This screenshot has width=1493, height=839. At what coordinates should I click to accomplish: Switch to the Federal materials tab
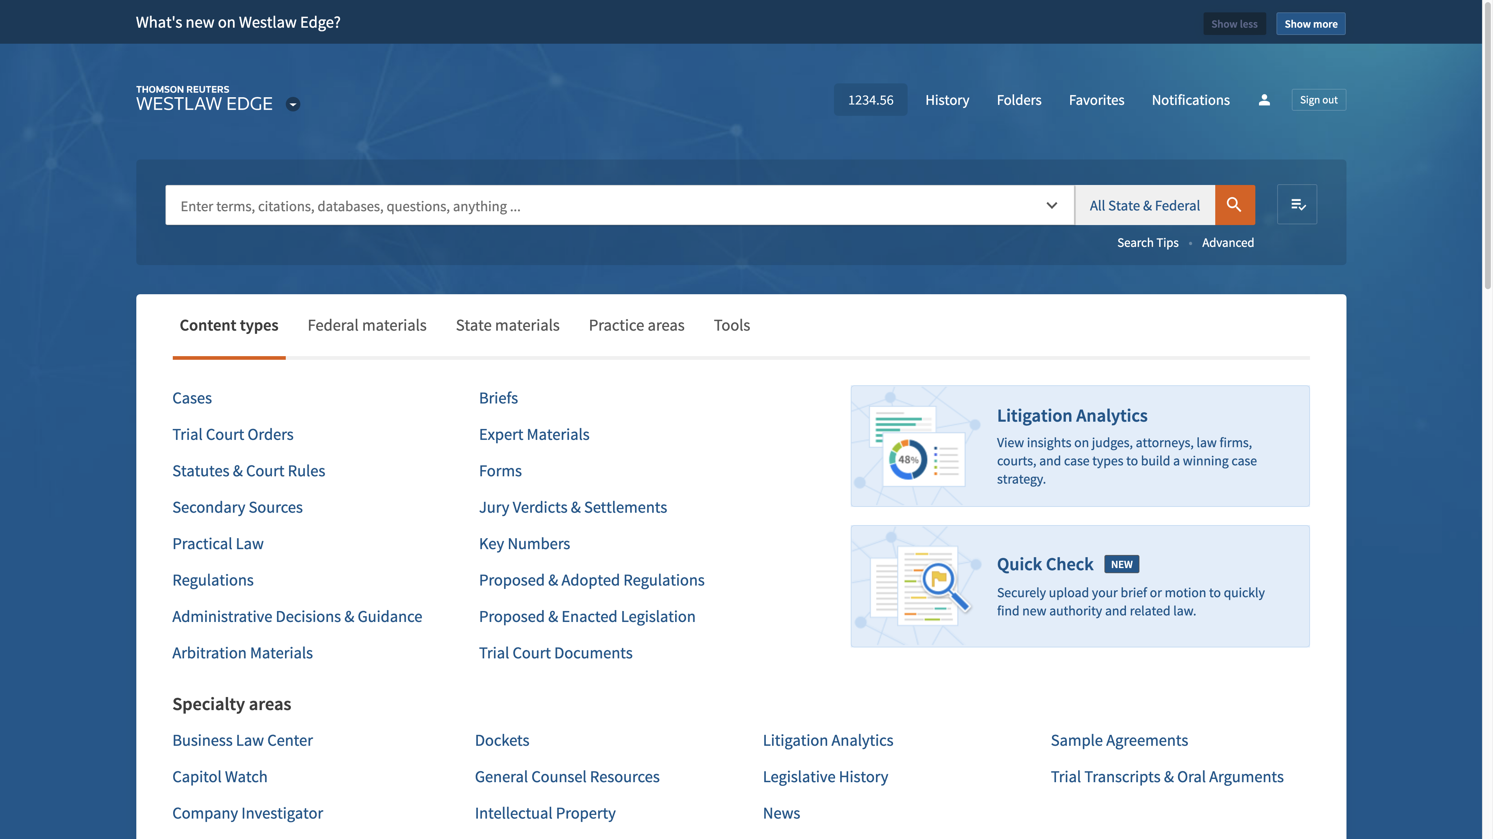click(x=367, y=326)
